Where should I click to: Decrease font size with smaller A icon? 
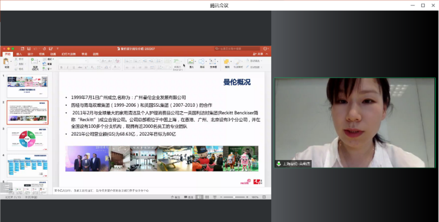pos(110,61)
